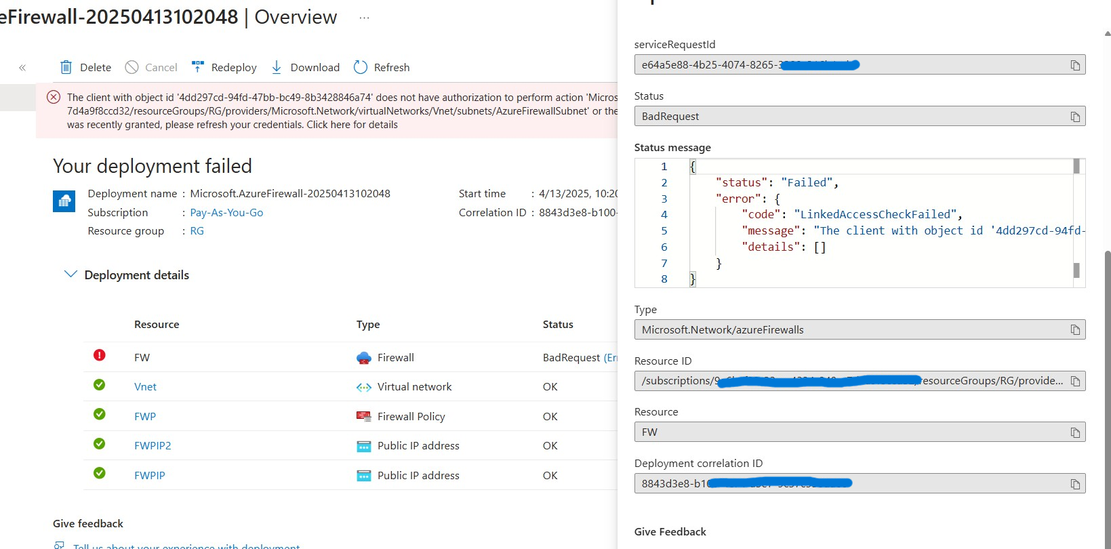The image size is (1111, 549).
Task: Open the FWP resource link
Action: click(x=145, y=416)
